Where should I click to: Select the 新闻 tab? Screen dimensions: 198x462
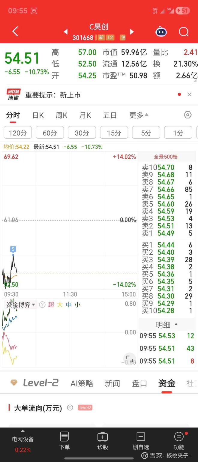112,383
